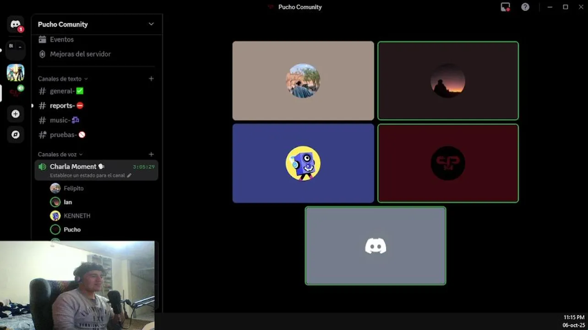Open the inbox icon in title bar
Viewport: 588px width, 330px height.
pyautogui.click(x=505, y=7)
